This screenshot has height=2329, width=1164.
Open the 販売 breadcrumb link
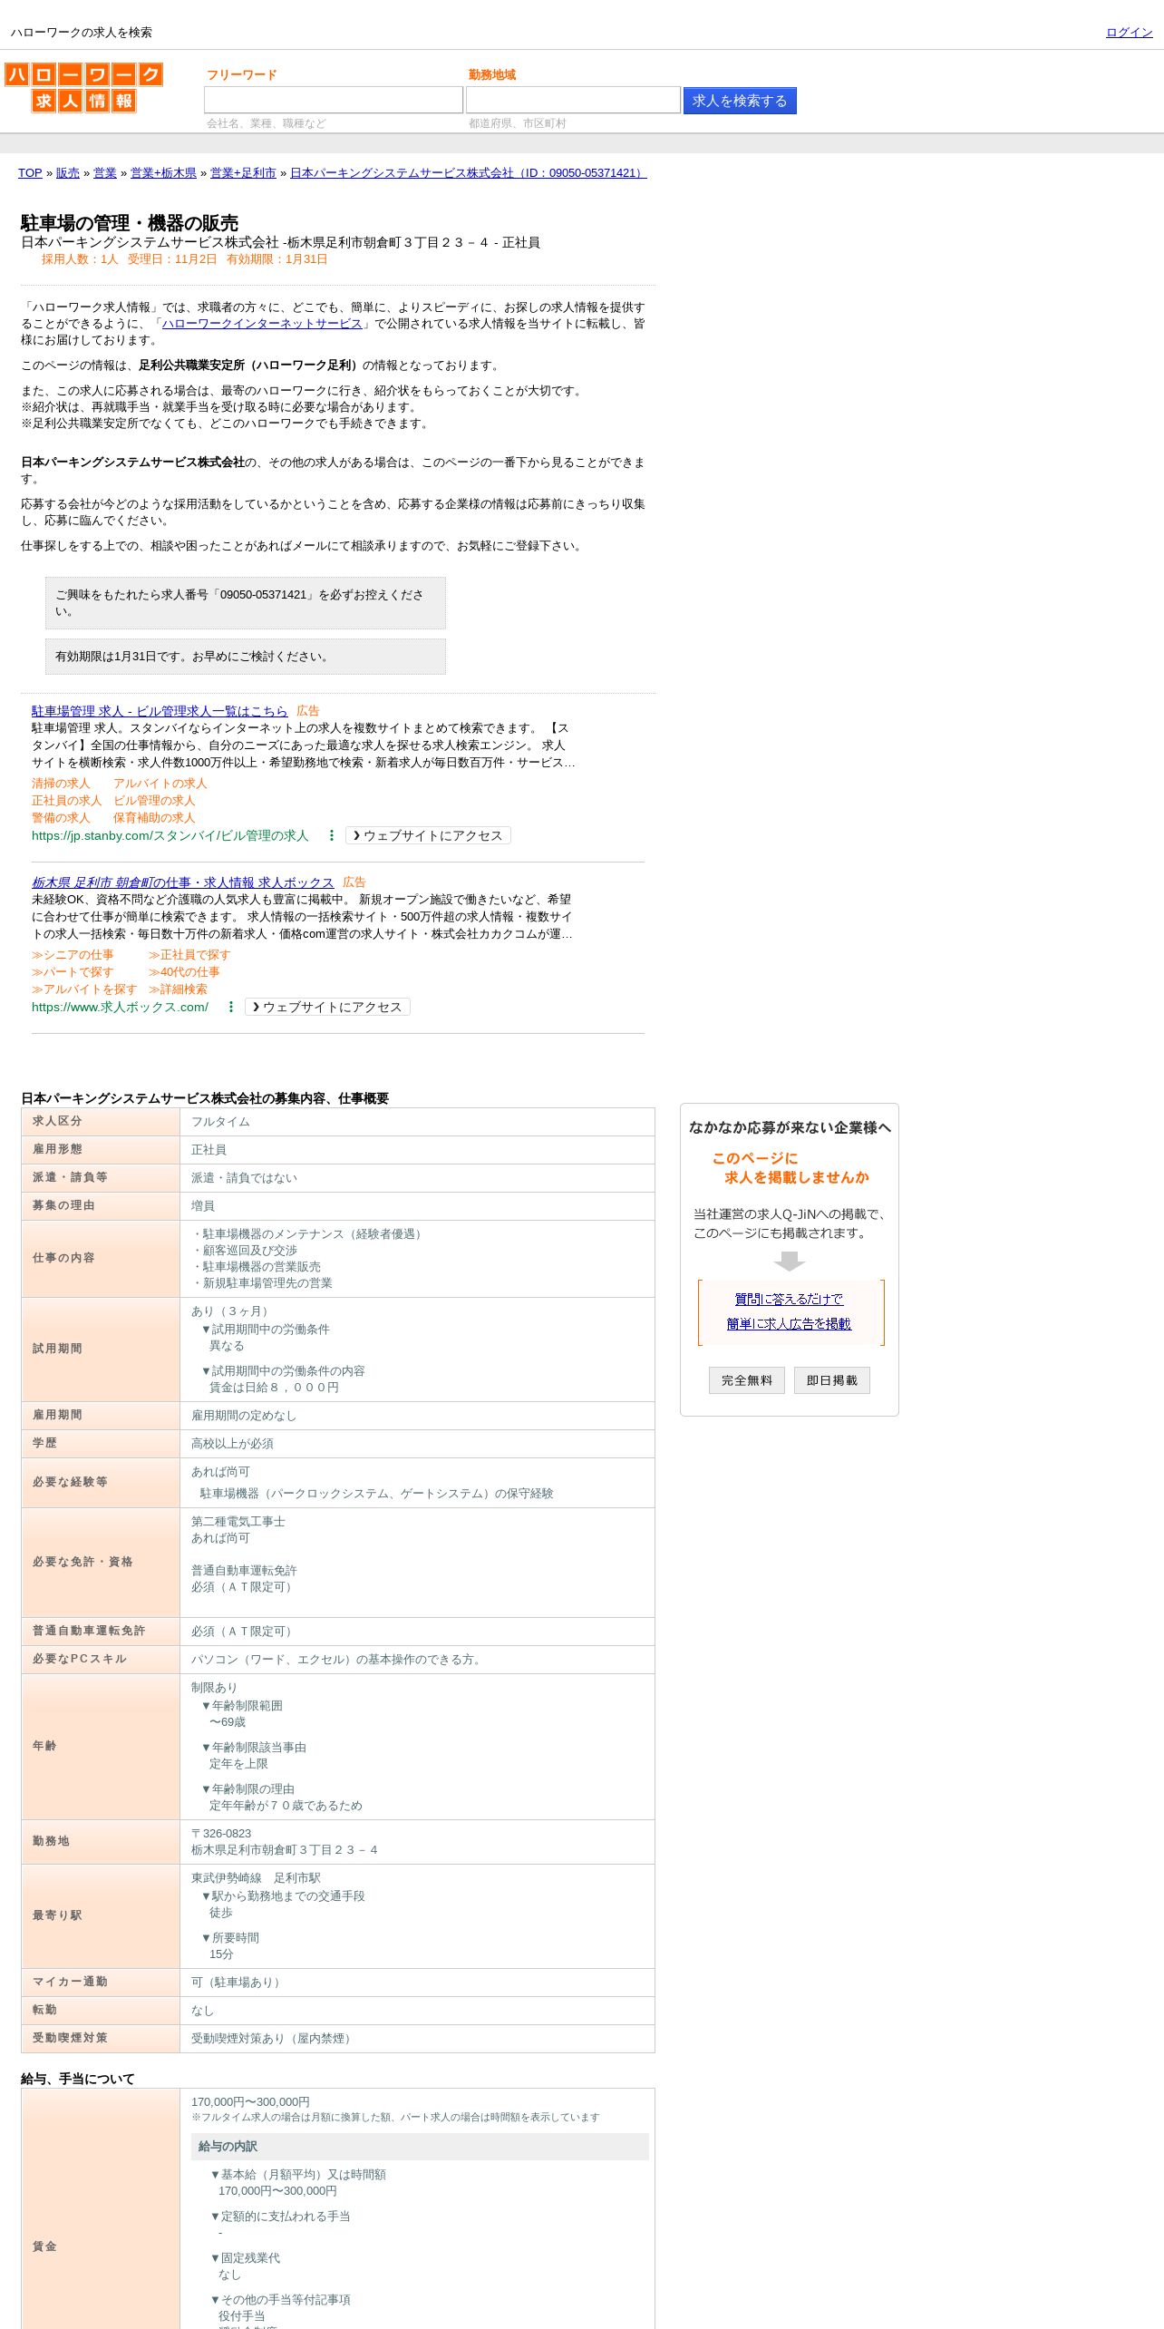click(x=68, y=173)
